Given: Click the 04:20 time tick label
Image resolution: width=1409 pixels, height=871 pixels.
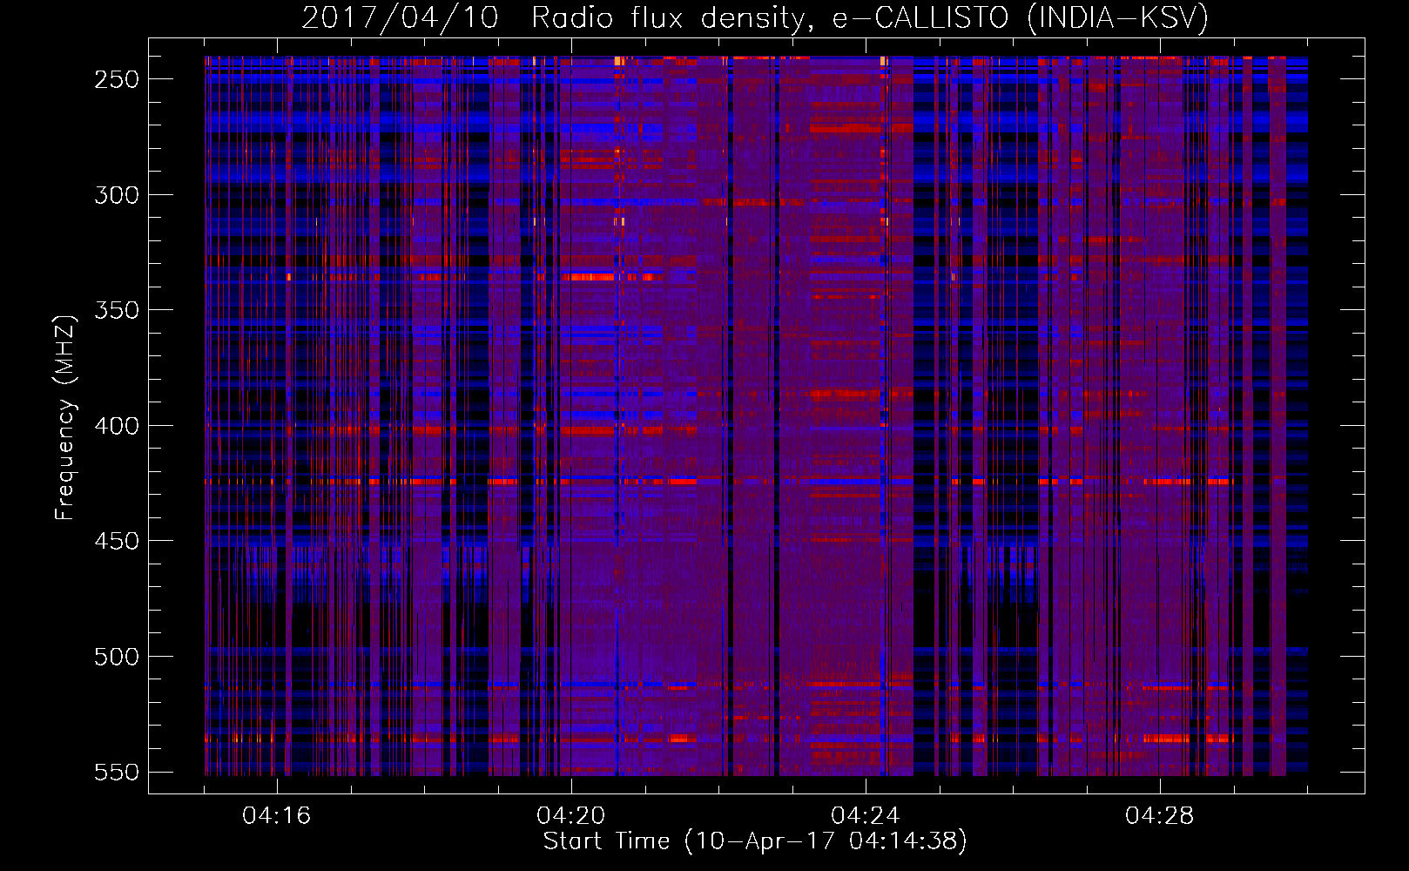Looking at the screenshot, I should pos(571,816).
